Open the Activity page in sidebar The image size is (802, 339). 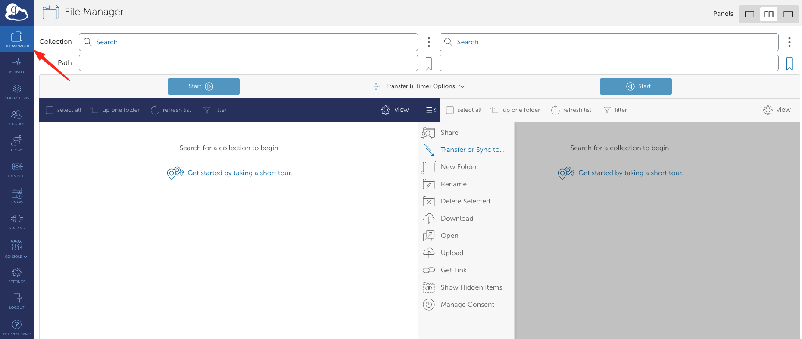coord(17,65)
